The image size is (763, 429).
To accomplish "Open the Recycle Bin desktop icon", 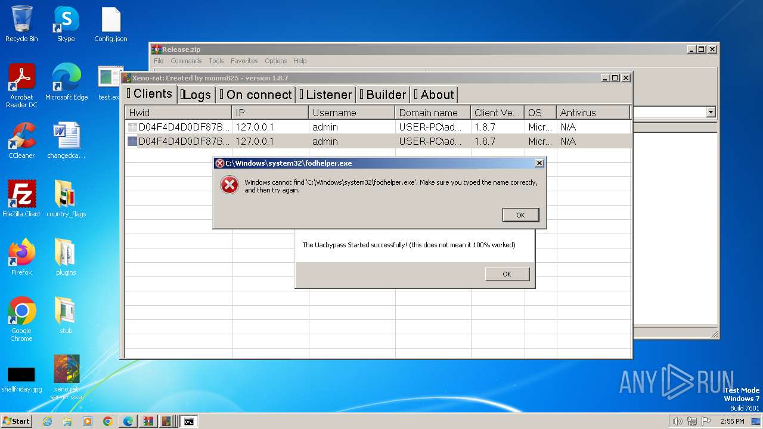I will [21, 24].
